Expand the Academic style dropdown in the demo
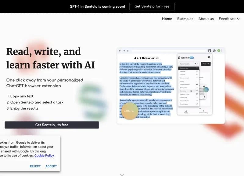Viewport: 244px width, 176px height. coord(188,64)
